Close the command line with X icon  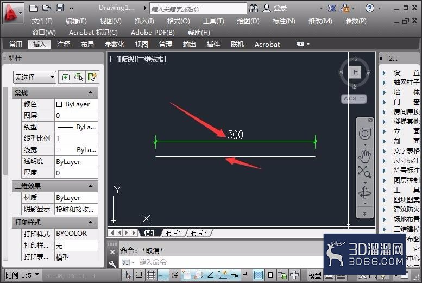coord(112,252)
